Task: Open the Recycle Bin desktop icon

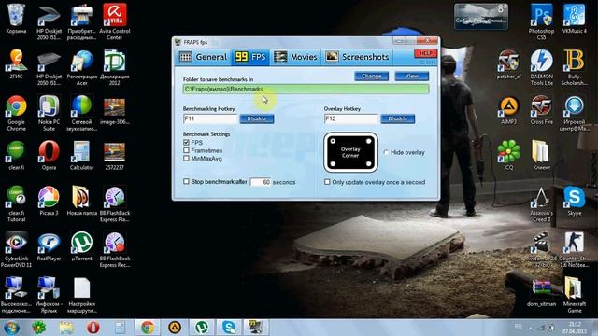Action: point(16,19)
